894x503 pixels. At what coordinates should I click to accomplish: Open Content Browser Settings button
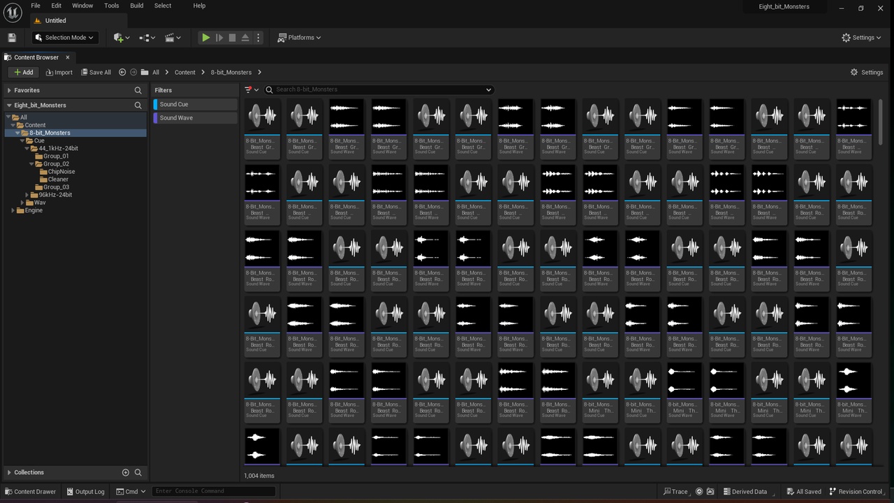867,72
